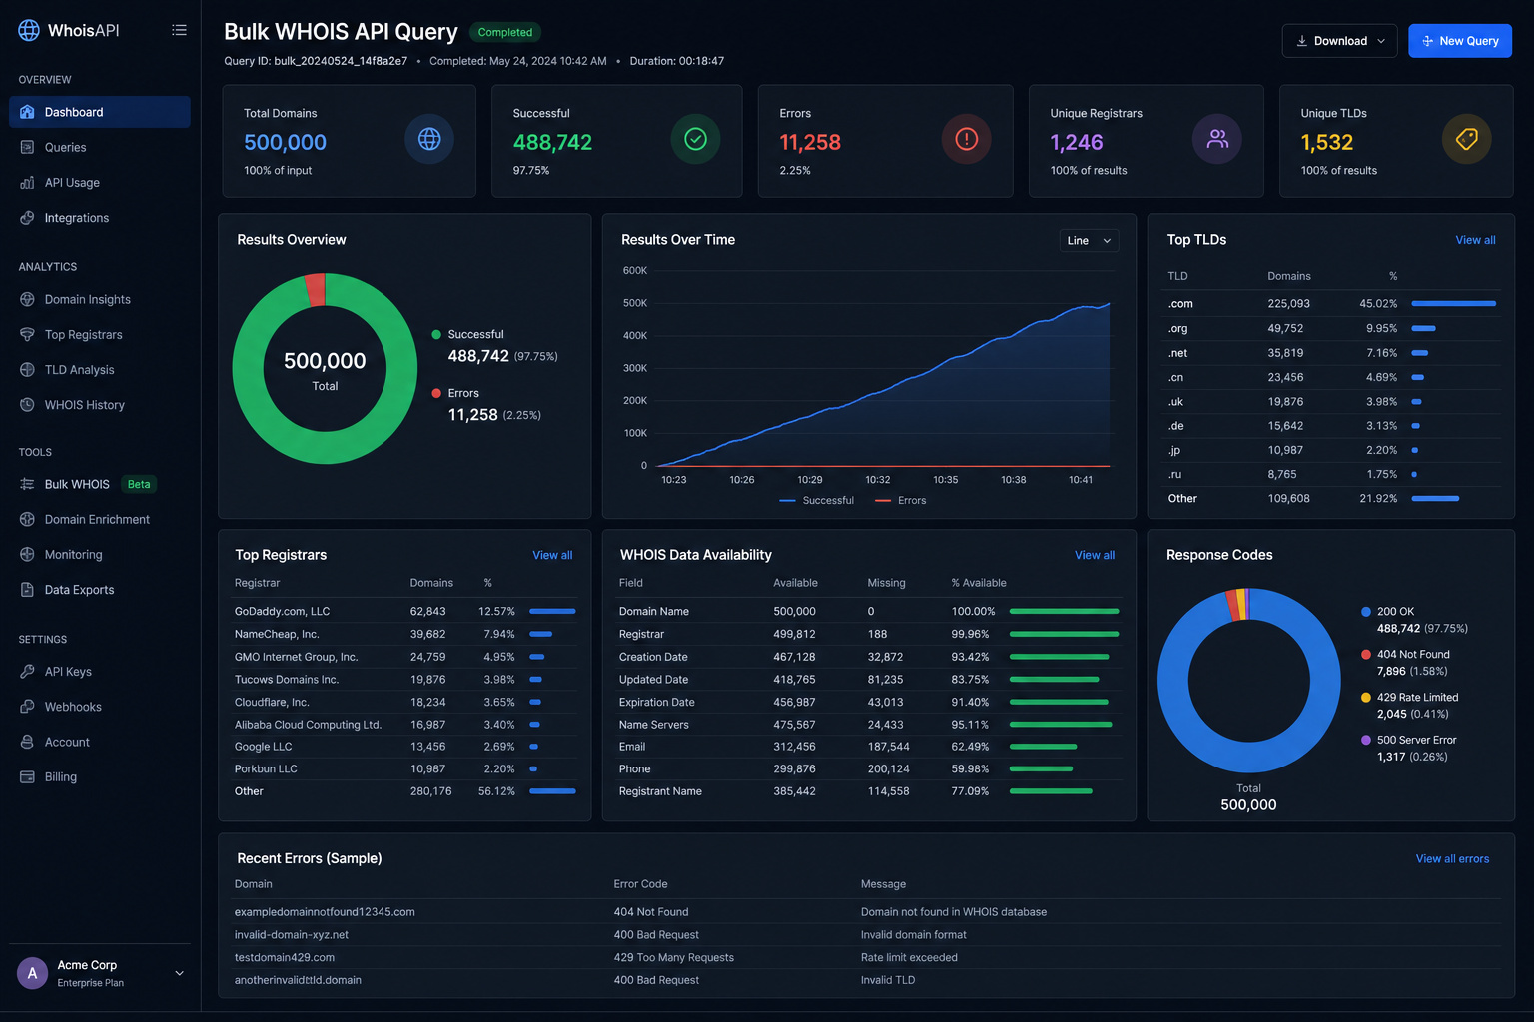Screen dimensions: 1534x1022
Task: View all WHOIS Data Availability
Action: point(1095,555)
